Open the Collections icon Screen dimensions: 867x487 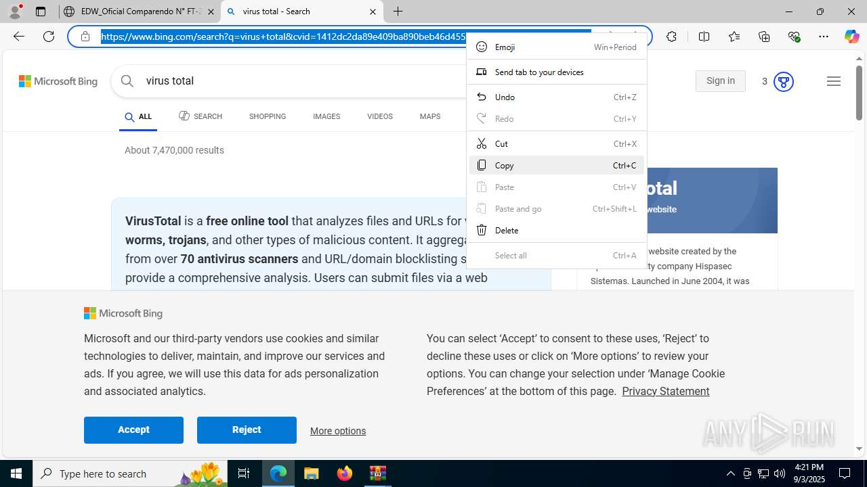pos(764,37)
